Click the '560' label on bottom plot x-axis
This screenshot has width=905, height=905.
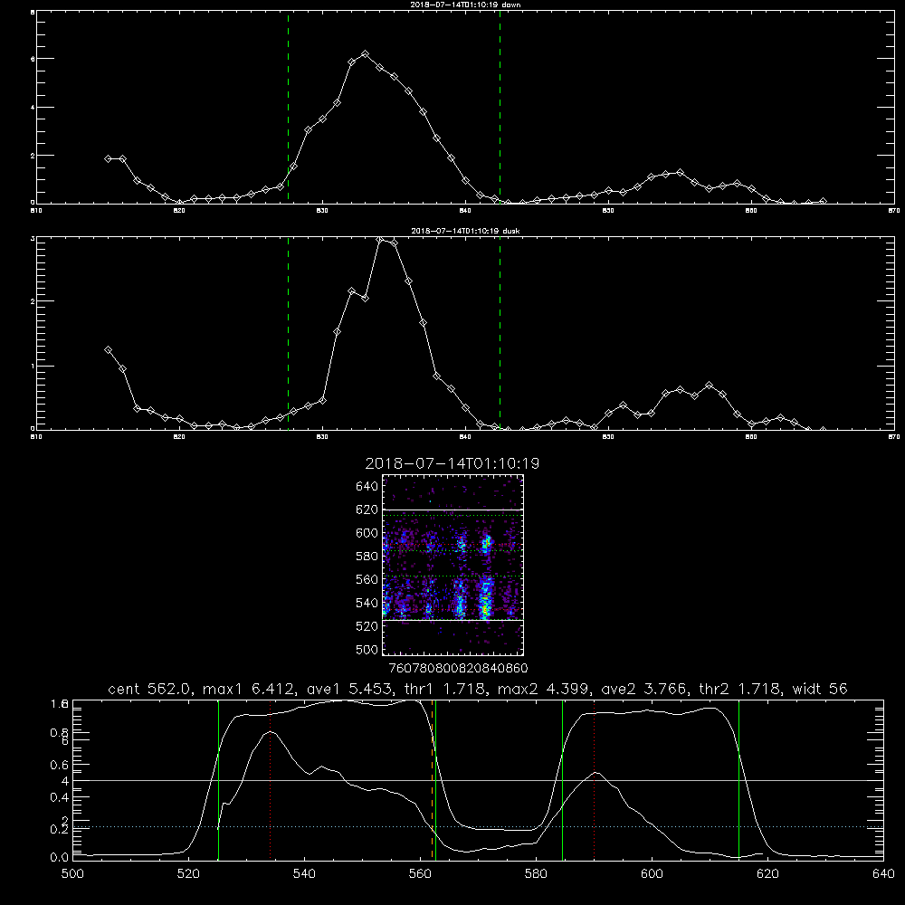(420, 873)
